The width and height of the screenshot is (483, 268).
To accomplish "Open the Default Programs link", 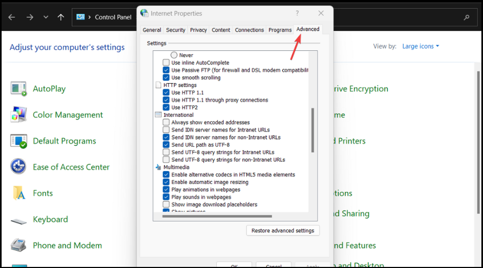I will (64, 141).
